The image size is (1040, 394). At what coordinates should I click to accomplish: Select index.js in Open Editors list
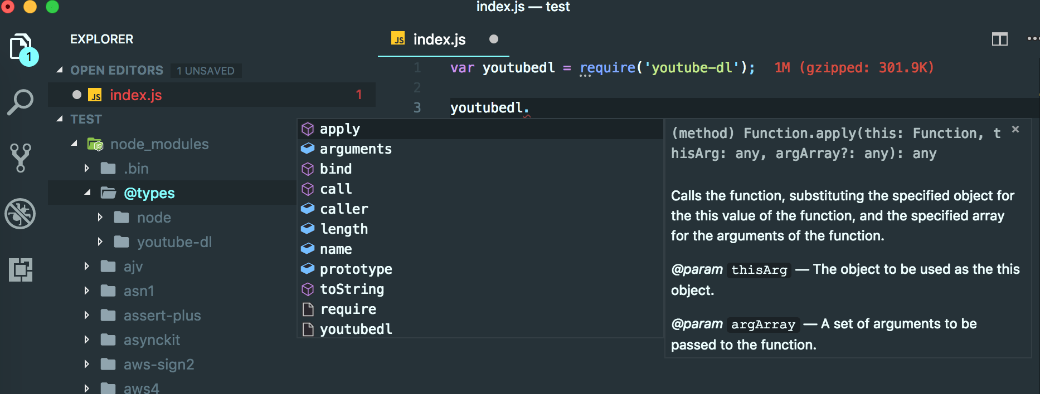point(135,95)
